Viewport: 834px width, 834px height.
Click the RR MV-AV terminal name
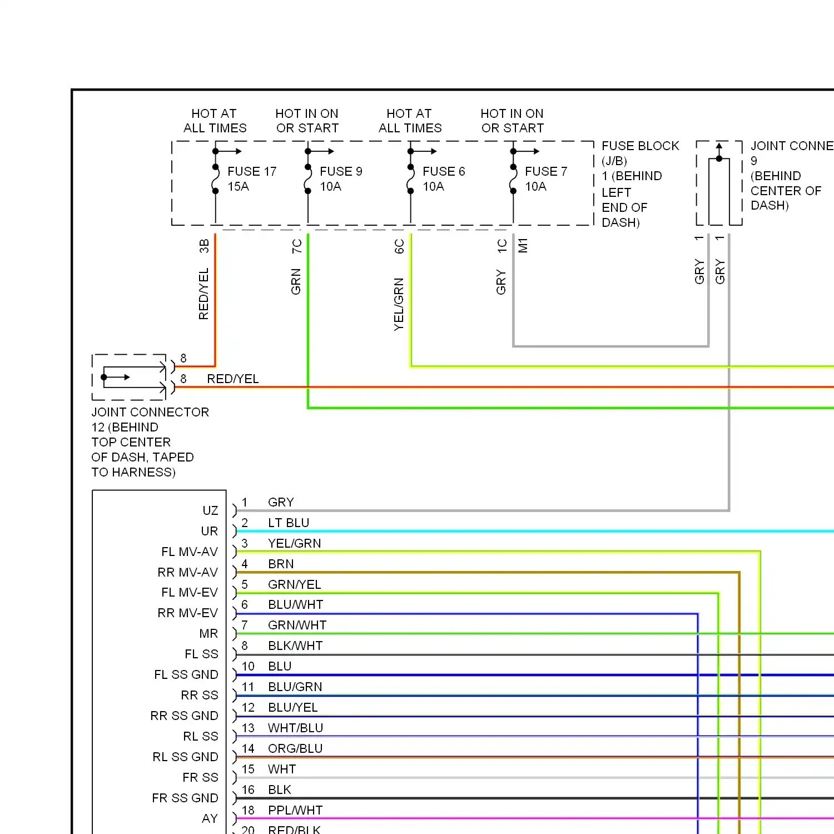(x=188, y=572)
